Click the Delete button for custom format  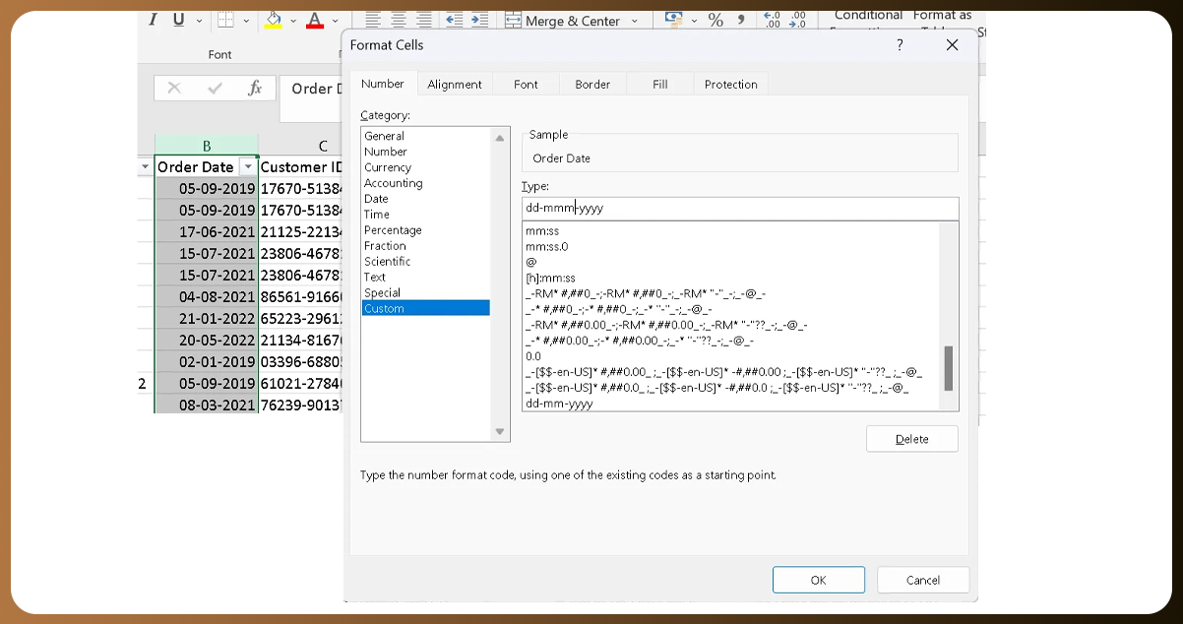(x=911, y=439)
